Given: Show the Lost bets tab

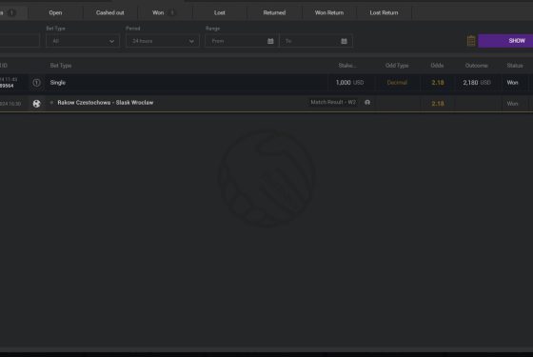Looking at the screenshot, I should (220, 13).
